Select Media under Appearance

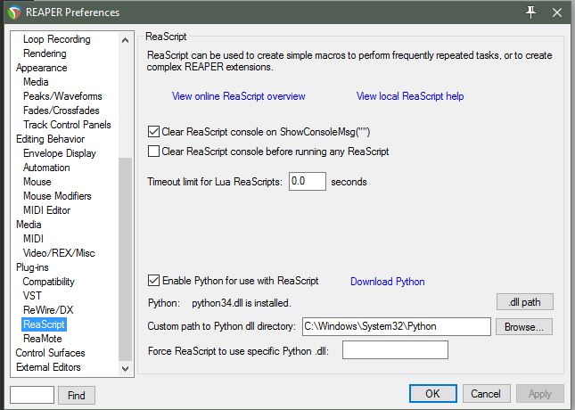point(36,82)
